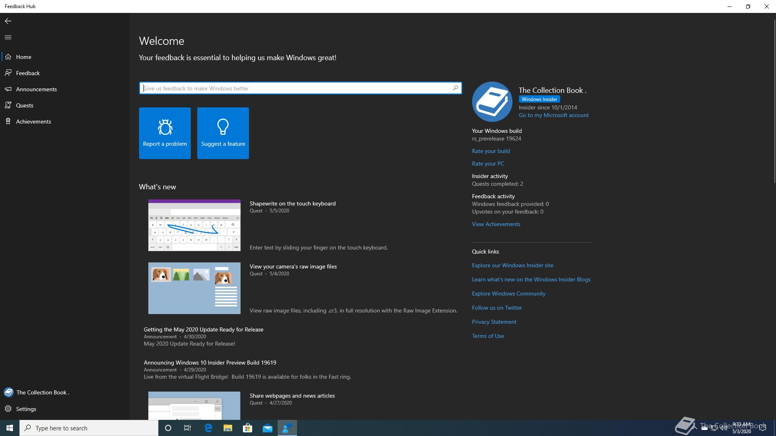Click the Share webpages quest thumbnail
The height and width of the screenshot is (436, 776).
point(194,406)
